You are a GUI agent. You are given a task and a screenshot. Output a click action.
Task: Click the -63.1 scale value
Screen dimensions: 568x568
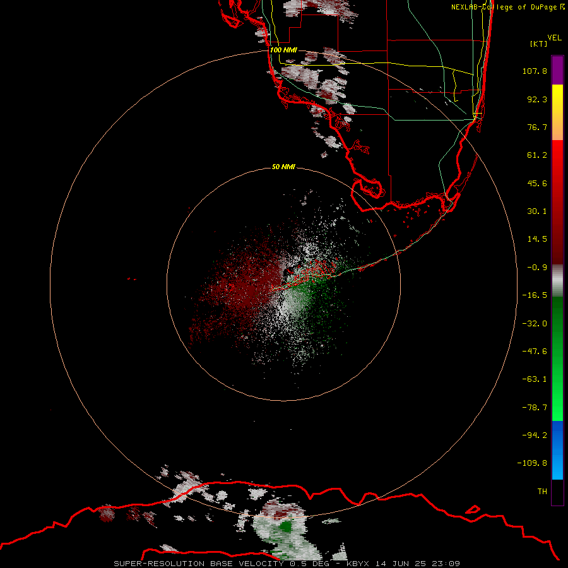(535, 379)
